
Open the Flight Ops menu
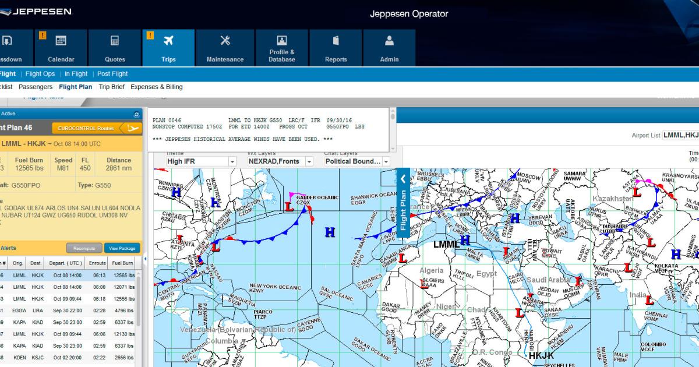click(x=40, y=74)
